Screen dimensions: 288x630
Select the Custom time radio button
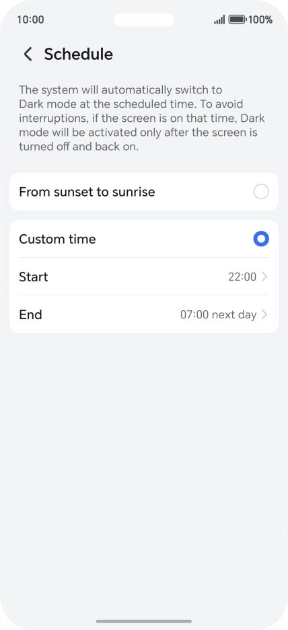(x=261, y=239)
